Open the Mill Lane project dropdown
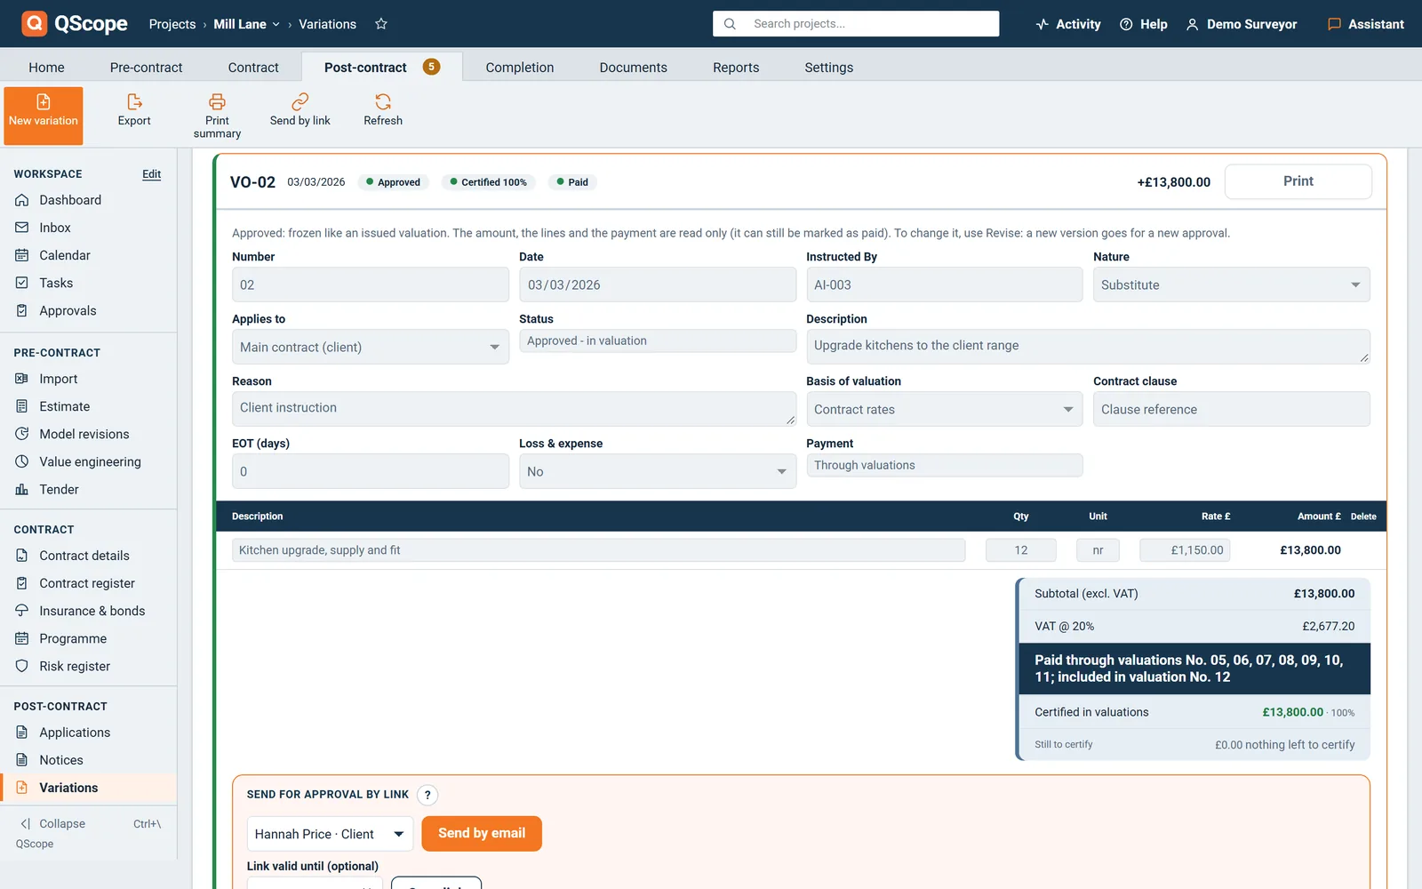 coord(246,24)
